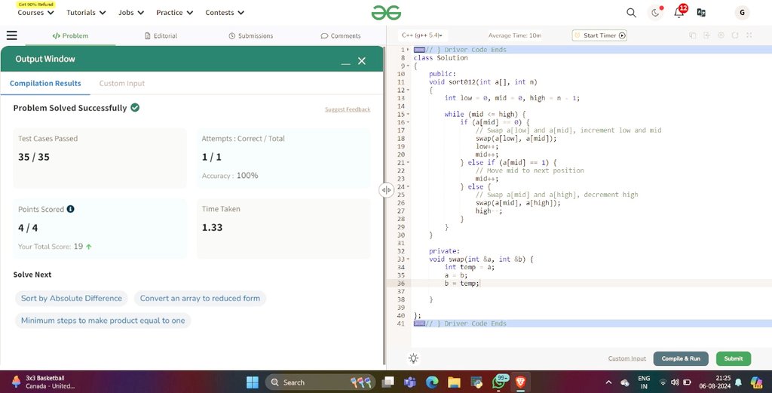Open WhatsApp from taskbar
Viewport: 772px width, 393px height.
(x=499, y=382)
